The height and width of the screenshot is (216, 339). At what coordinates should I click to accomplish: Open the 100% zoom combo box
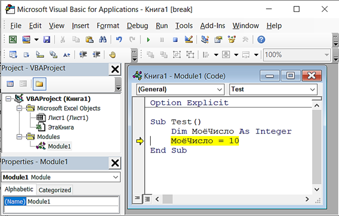click(x=297, y=55)
